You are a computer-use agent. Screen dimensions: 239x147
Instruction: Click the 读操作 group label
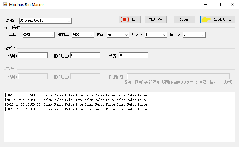pos(11,48)
